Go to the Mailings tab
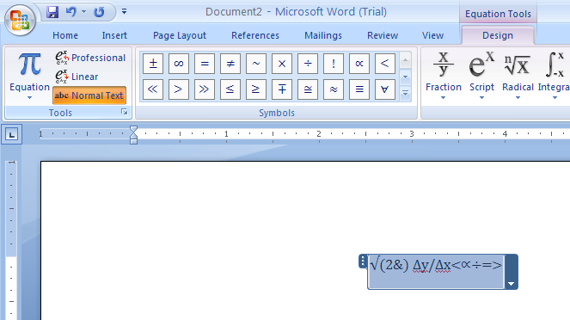 tap(323, 35)
